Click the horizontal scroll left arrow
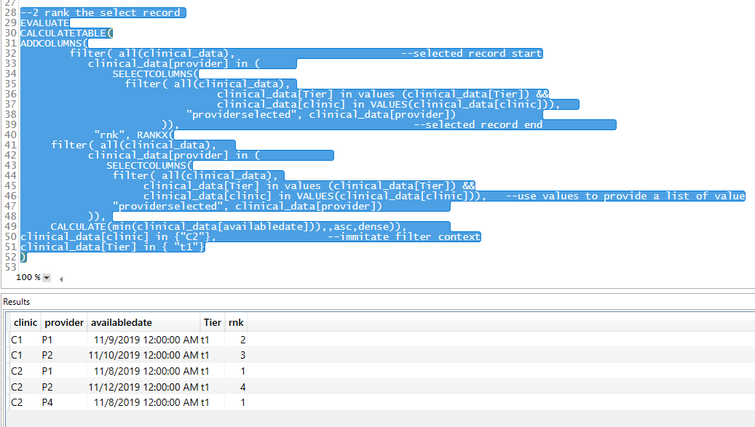The width and height of the screenshot is (755, 427). tap(61, 279)
